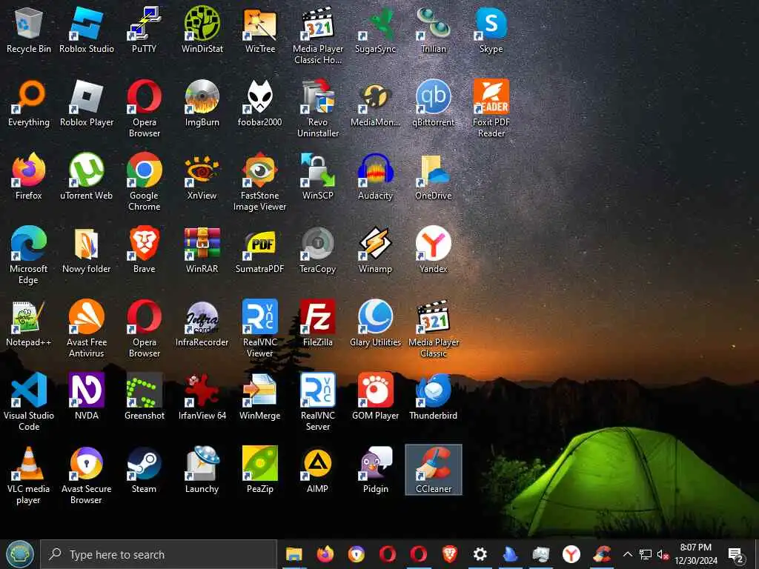759x569 pixels.
Task: Open the notification center icon
Action: click(x=736, y=554)
